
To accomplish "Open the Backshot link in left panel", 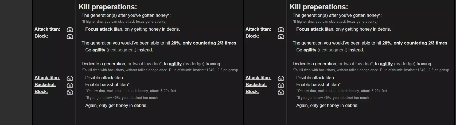I will 45,84.
